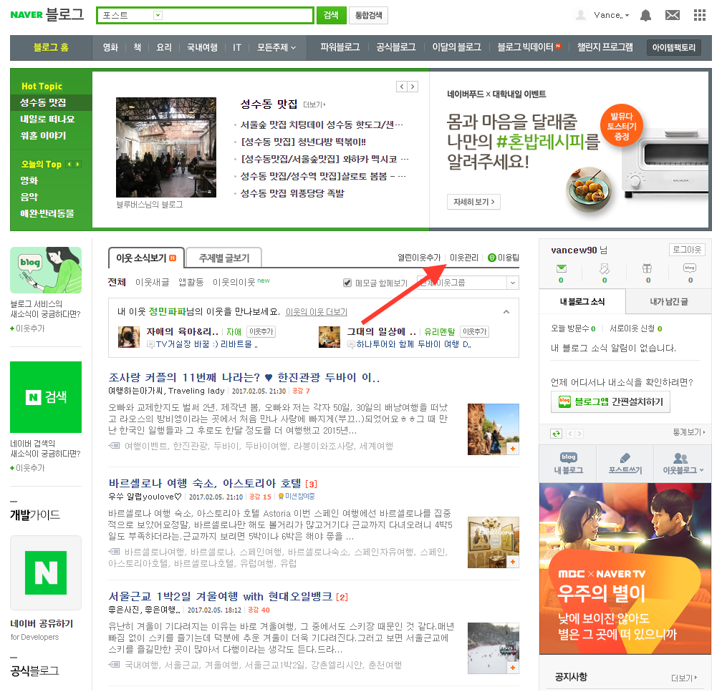Viewport: 722px width, 697px height.
Task: Open the notifications bell icon
Action: [x=645, y=16]
